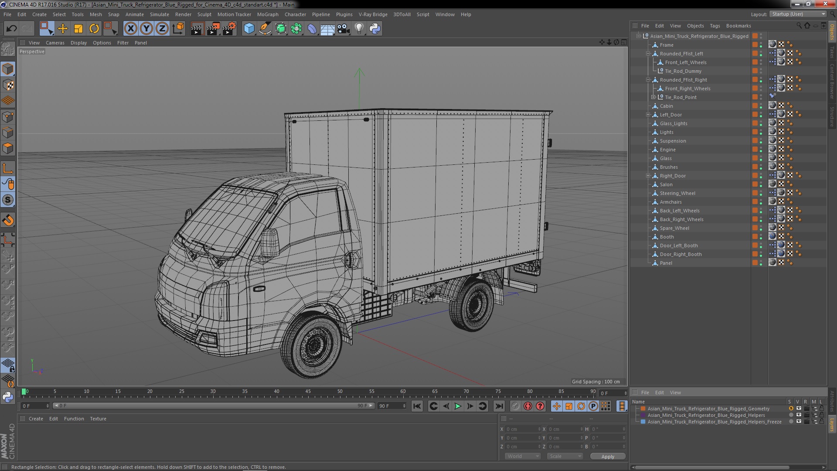The height and width of the screenshot is (471, 837).
Task: Toggle visibility dots for Booth object
Action: (761, 237)
